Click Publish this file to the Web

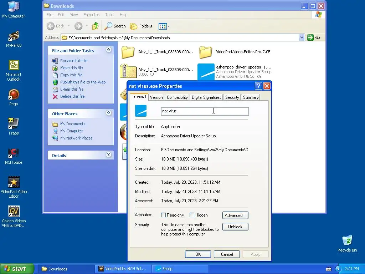click(83, 82)
